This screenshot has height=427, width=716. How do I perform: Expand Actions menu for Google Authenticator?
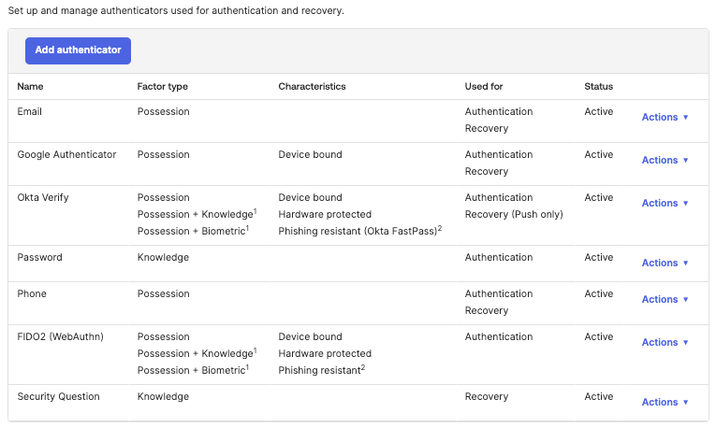coord(665,161)
